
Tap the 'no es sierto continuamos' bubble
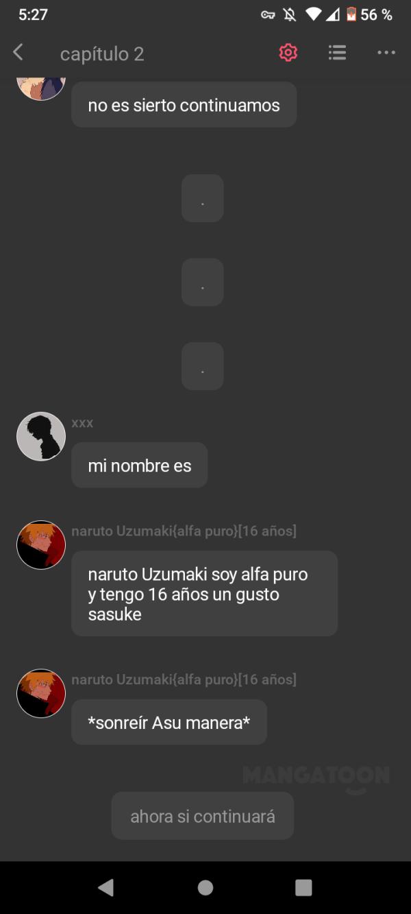[184, 105]
